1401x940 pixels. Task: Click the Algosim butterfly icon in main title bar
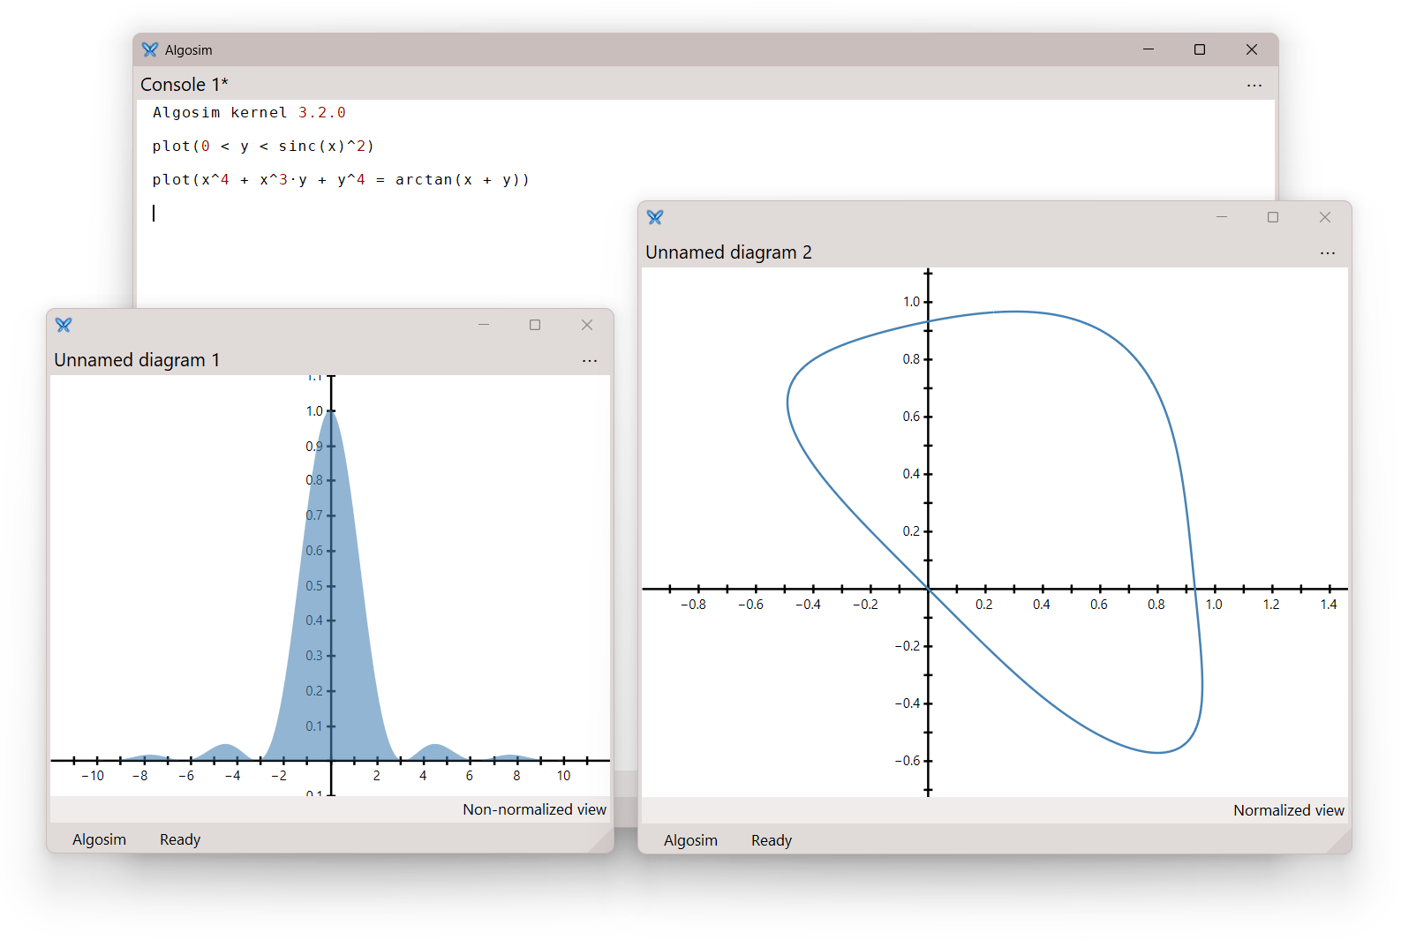(150, 50)
